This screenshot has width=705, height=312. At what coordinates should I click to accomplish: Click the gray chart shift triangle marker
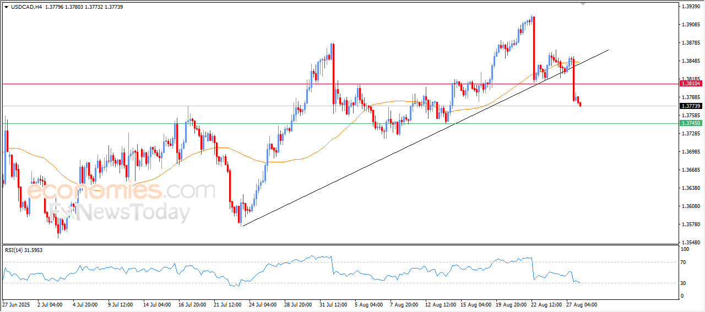click(584, 4)
